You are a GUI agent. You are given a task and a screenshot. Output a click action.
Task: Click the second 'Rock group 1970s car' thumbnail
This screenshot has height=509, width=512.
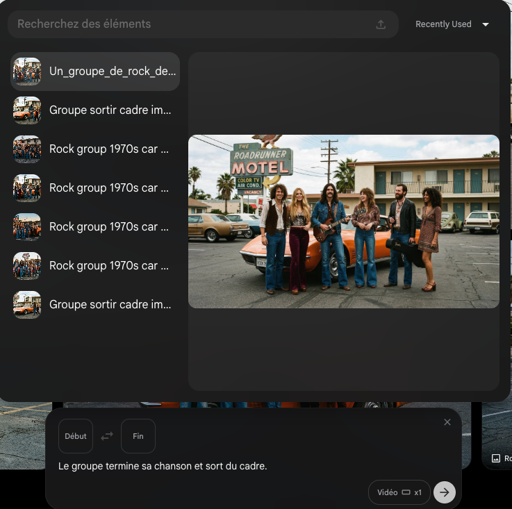click(x=27, y=188)
